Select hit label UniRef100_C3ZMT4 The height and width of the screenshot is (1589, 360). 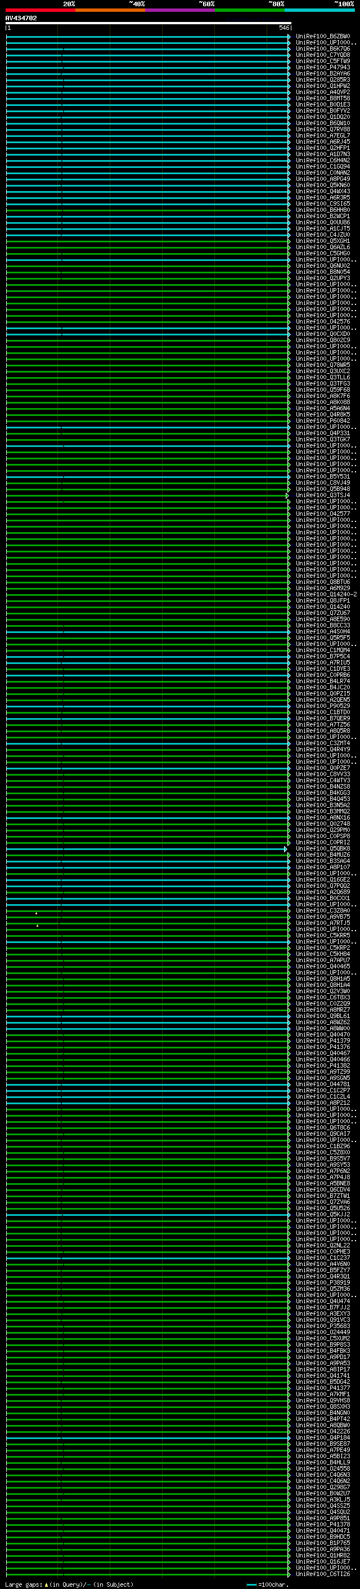[x=323, y=743]
